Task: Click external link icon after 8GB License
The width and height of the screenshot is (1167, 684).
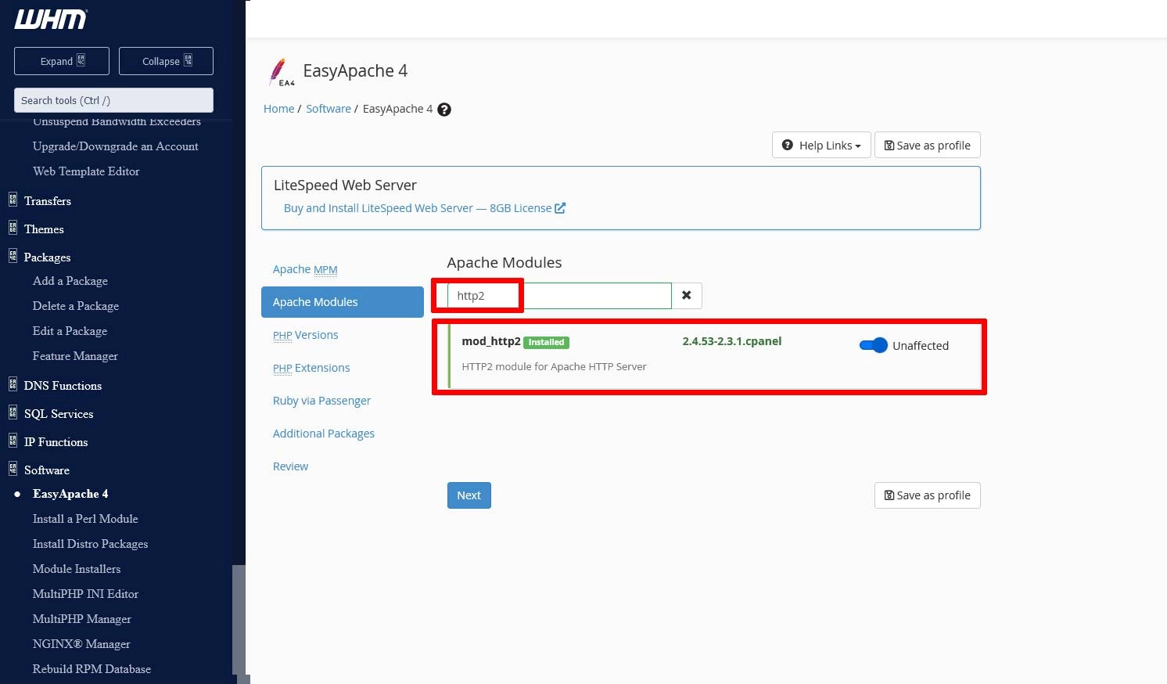Action: pyautogui.click(x=560, y=208)
